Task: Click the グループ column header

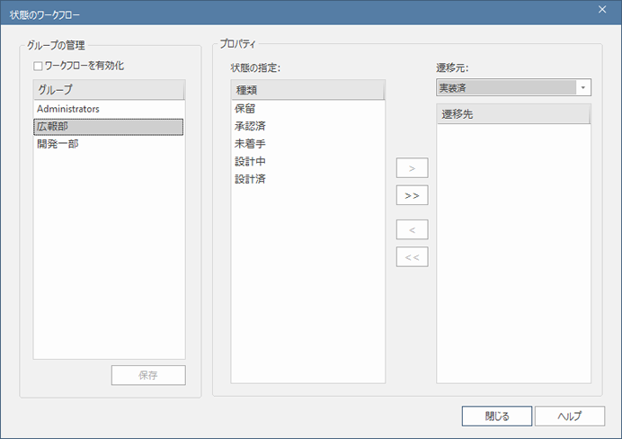Action: (x=108, y=90)
